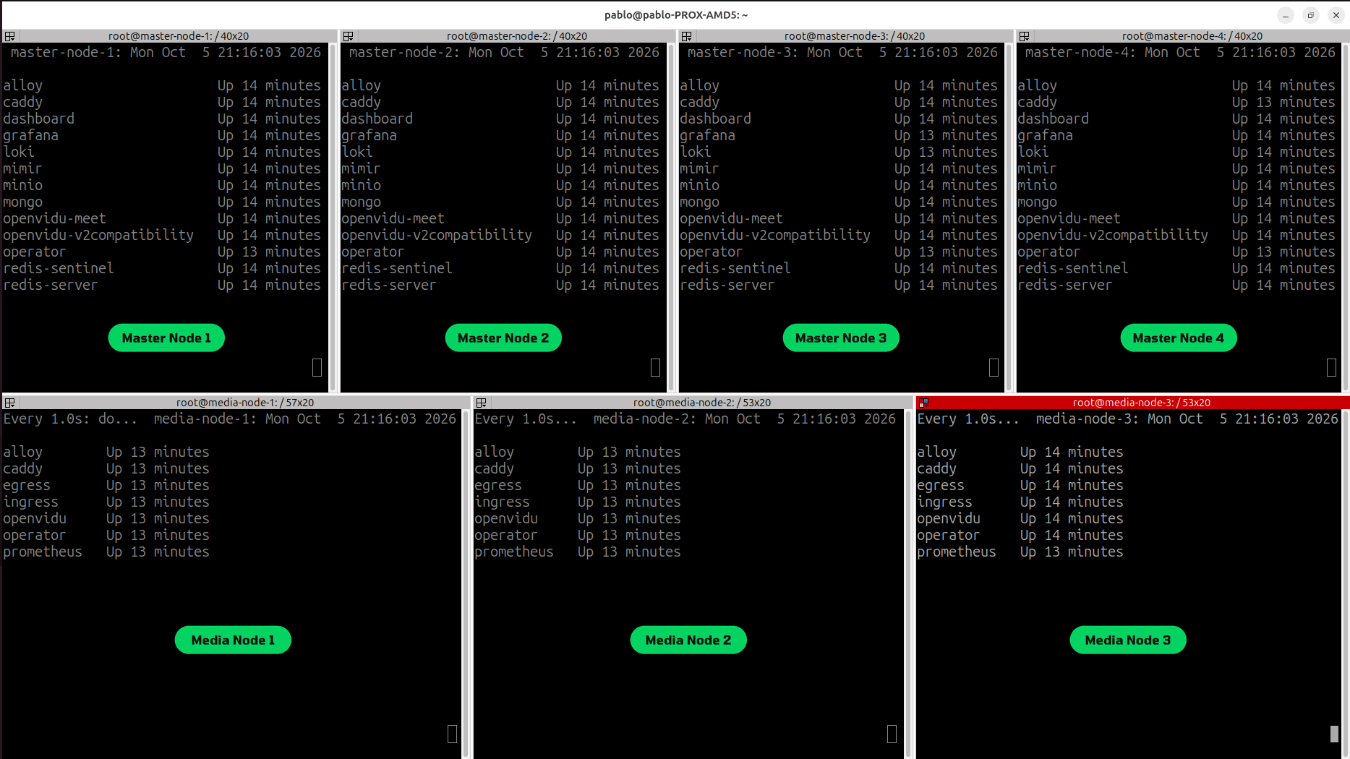1350x759 pixels.
Task: Click the Master Node 4 green label
Action: pos(1179,338)
